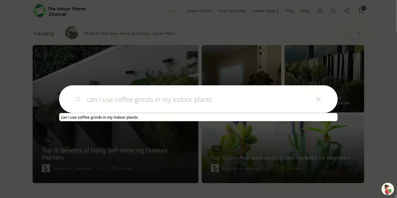Show previous trending post arrow
The width and height of the screenshot is (397, 198).
(351, 33)
